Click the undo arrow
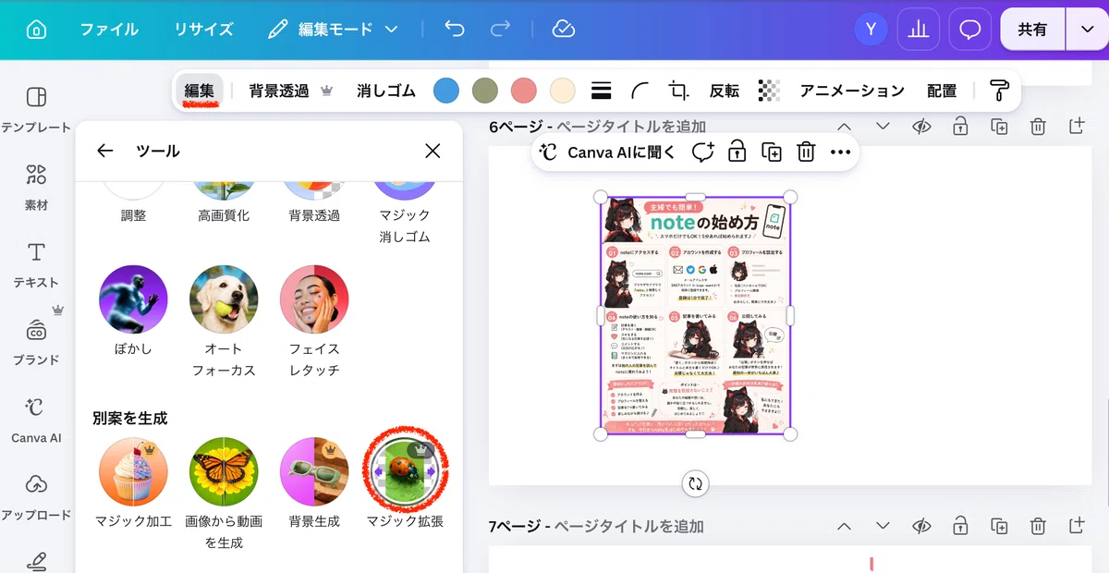The height and width of the screenshot is (573, 1109). click(x=454, y=30)
